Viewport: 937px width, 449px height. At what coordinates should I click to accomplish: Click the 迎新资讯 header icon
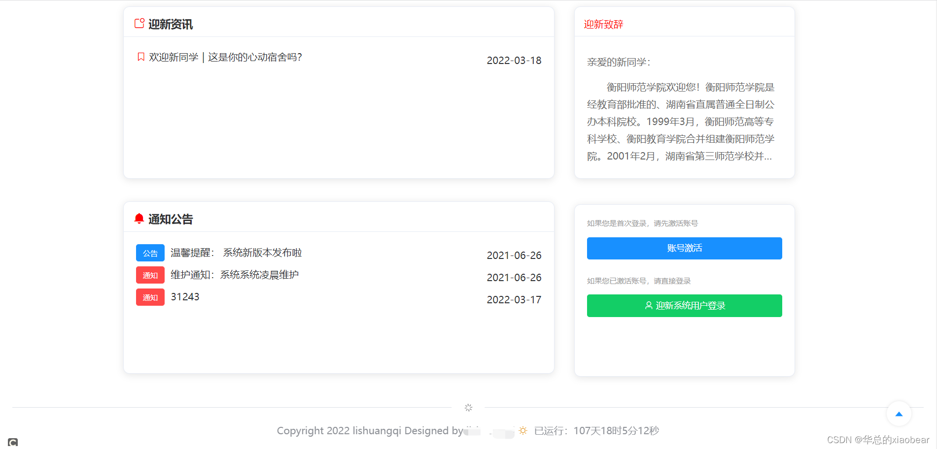pos(139,24)
